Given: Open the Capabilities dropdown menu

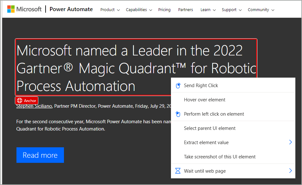Looking at the screenshot, I should 139,10.
